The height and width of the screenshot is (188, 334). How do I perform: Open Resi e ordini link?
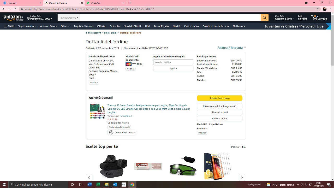(302, 17)
